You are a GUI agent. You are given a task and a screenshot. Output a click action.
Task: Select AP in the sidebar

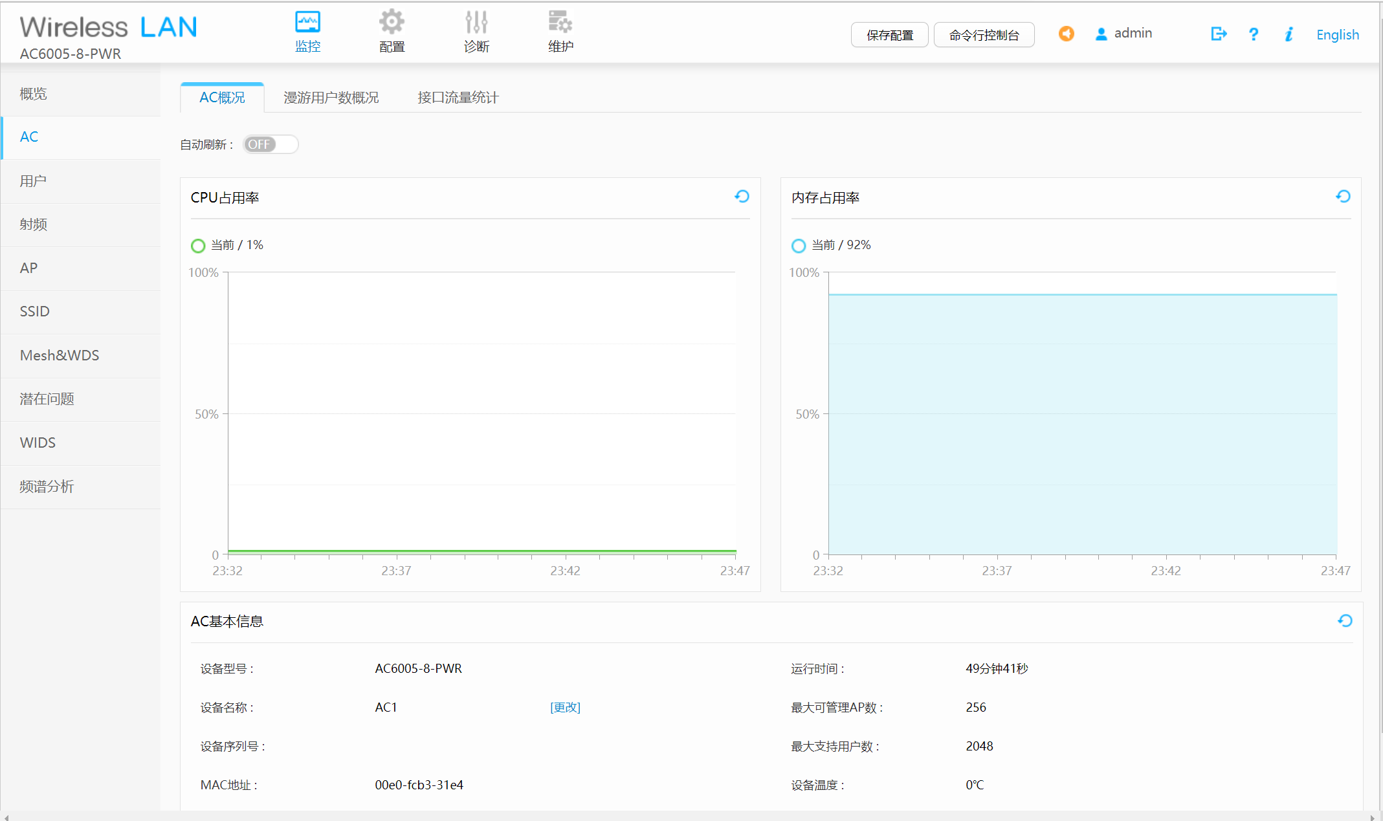coord(80,268)
